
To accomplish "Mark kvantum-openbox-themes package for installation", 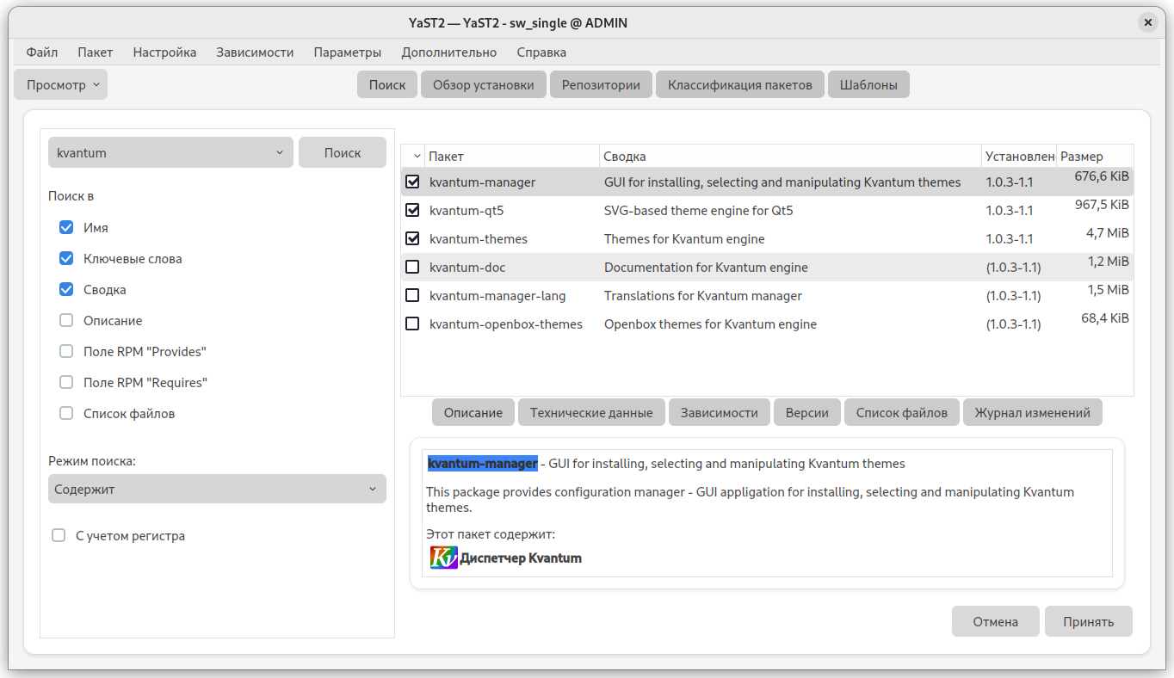I will [412, 324].
